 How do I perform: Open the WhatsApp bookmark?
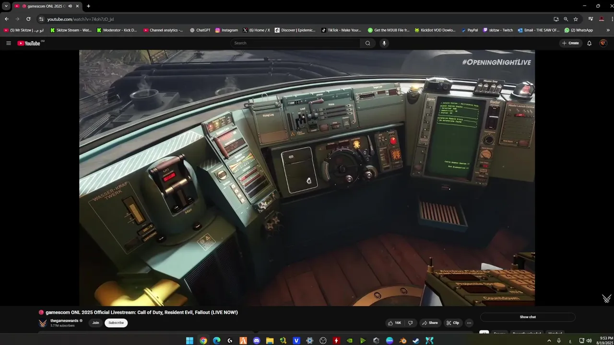tap(579, 30)
